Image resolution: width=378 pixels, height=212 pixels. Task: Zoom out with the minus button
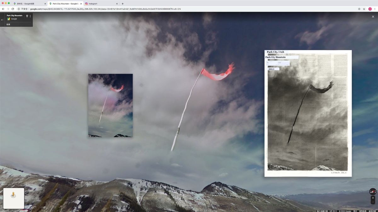coord(373,202)
